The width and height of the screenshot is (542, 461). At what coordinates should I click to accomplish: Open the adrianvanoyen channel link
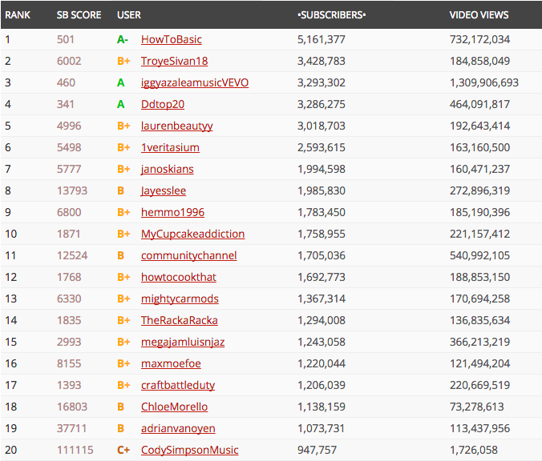(x=178, y=428)
